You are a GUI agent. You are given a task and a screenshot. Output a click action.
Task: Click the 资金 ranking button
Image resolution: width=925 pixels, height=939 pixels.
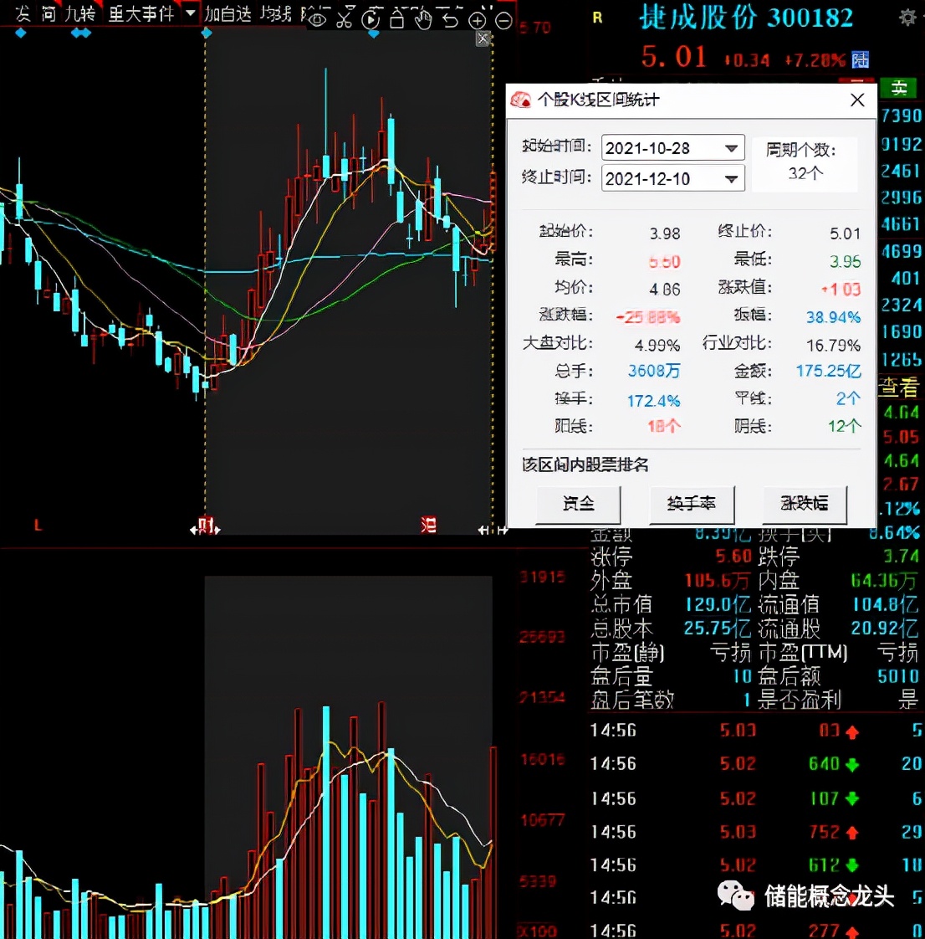(x=578, y=504)
